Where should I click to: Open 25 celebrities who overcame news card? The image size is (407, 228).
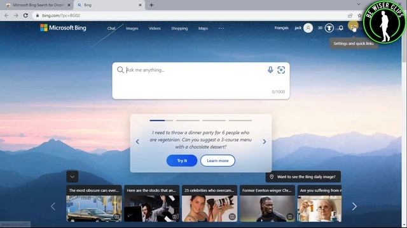click(x=209, y=203)
